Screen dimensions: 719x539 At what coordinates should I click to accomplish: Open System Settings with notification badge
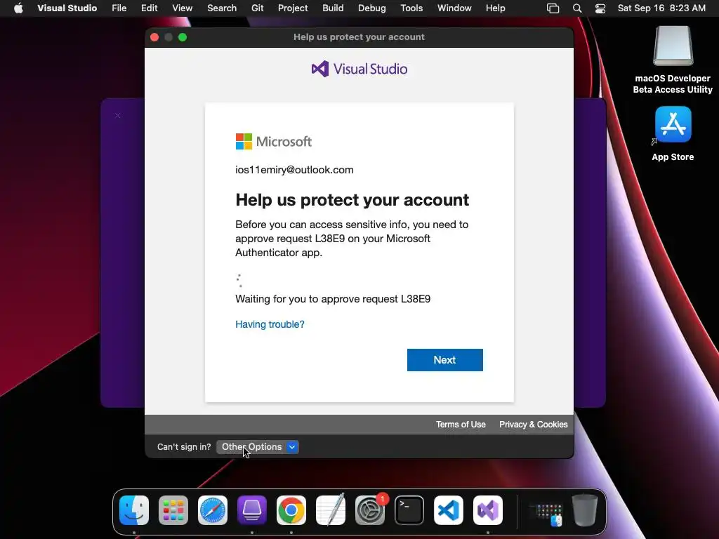click(370, 510)
